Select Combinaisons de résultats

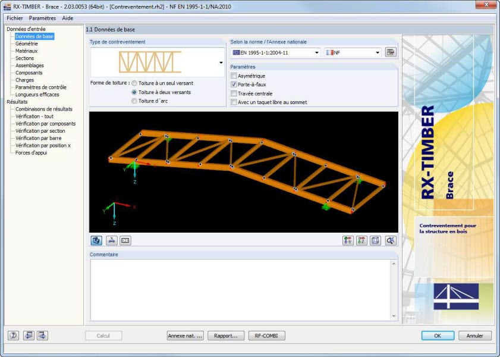43,109
